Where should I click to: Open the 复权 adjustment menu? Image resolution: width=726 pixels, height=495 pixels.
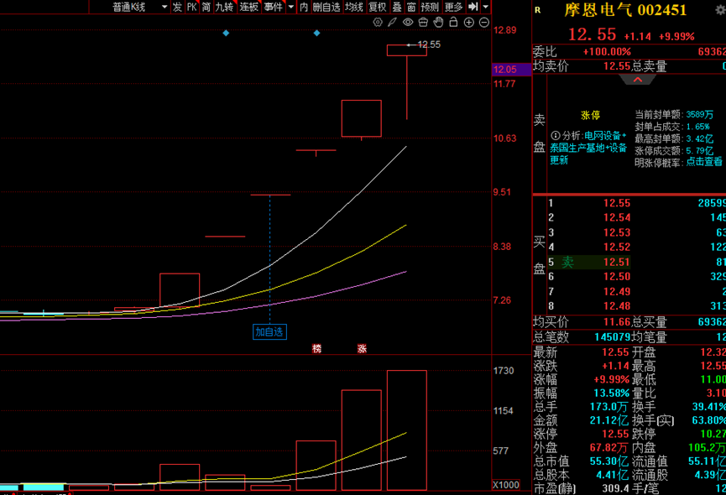coord(378,7)
